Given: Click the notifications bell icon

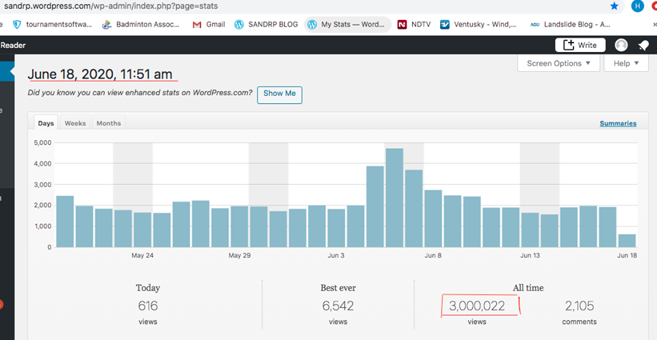Looking at the screenshot, I should click(643, 45).
